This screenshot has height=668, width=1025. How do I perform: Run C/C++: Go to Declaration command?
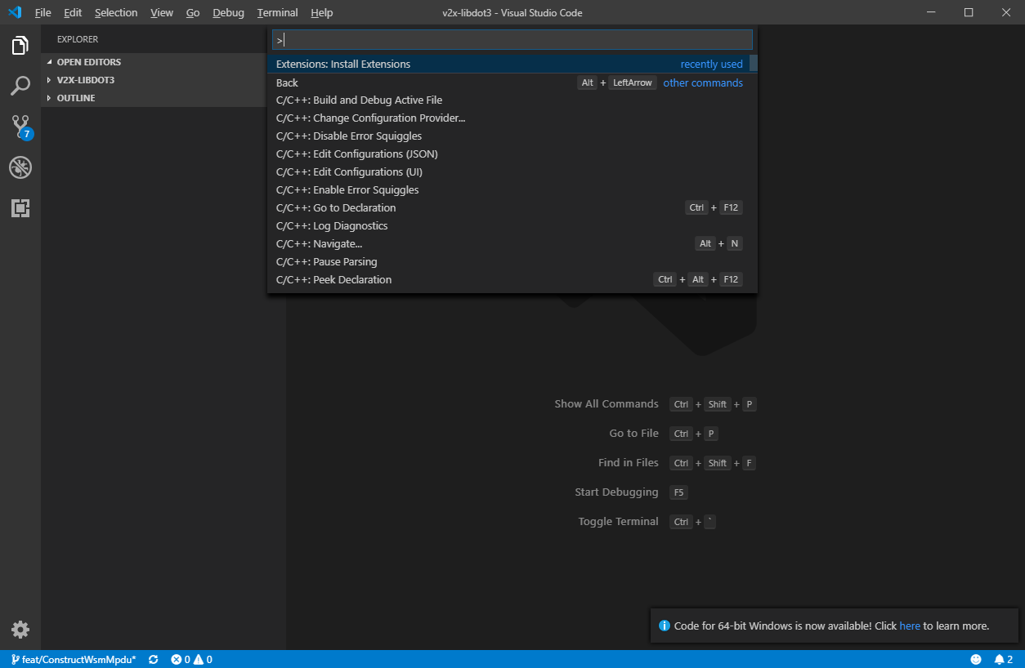click(508, 208)
